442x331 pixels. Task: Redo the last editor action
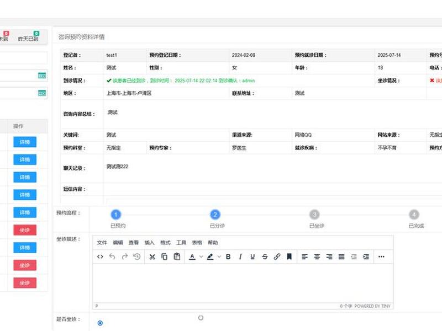(x=125, y=257)
